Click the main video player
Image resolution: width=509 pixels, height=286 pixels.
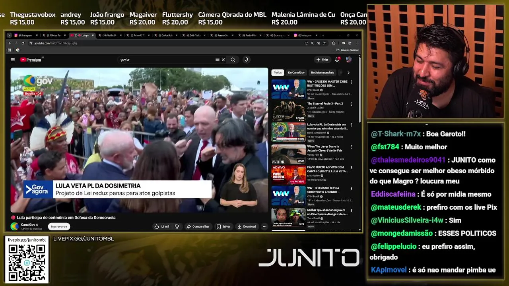tap(139, 140)
